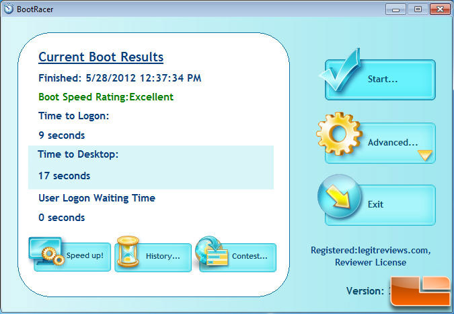454x314 pixels.
Task: Select the Finished date and time text
Action: pos(120,78)
